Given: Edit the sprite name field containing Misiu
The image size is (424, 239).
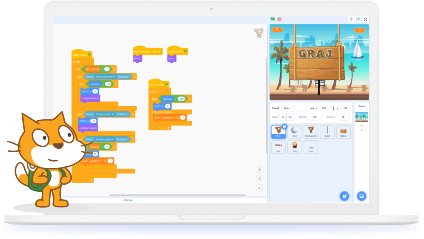Looking at the screenshot, I should click(x=294, y=108).
